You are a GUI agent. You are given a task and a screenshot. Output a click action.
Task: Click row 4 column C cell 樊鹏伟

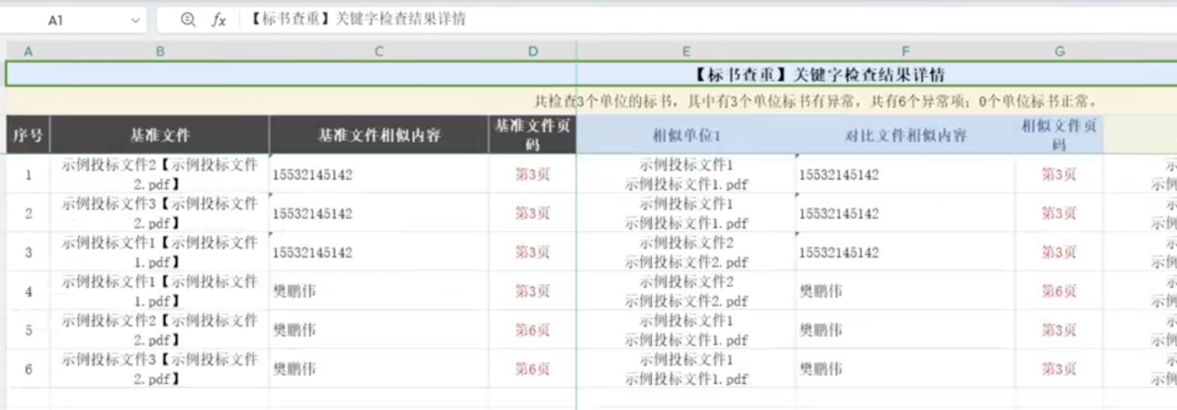pos(379,291)
